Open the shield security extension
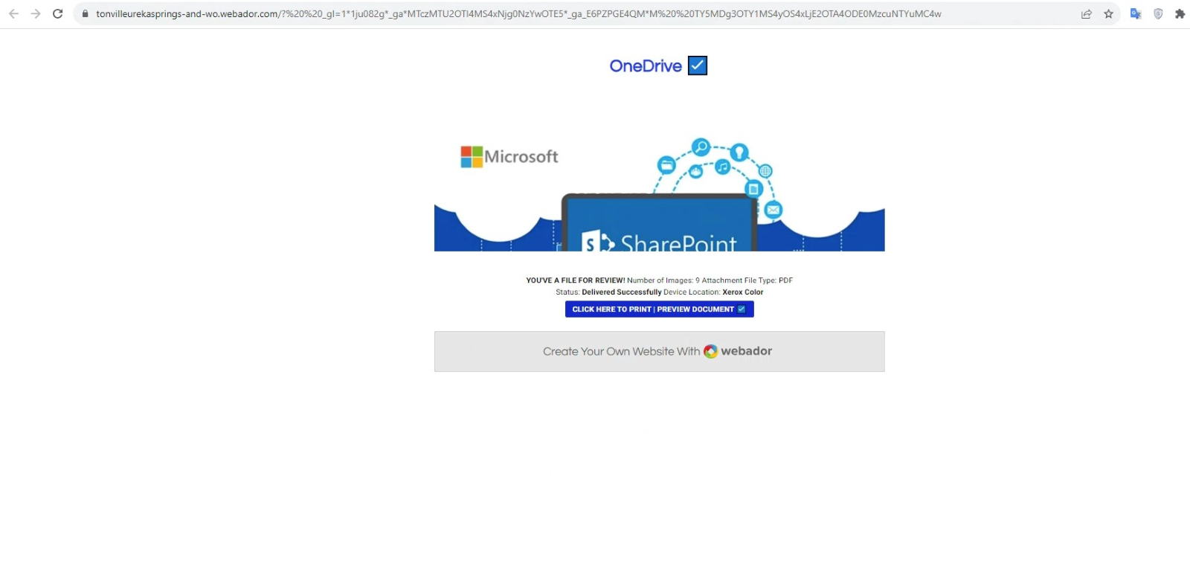Screen dimensions: 1190x584 coord(1158,13)
